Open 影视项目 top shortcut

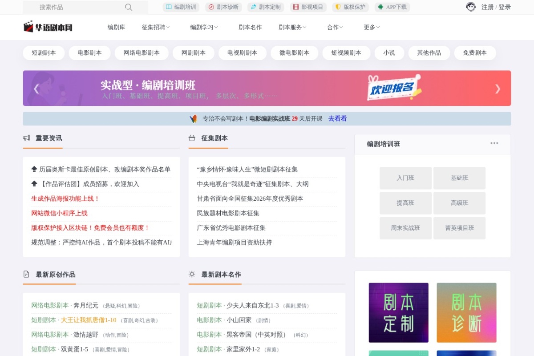tap(308, 7)
